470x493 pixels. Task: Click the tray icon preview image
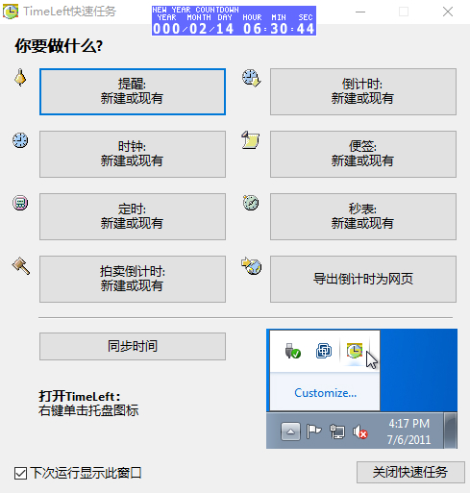(361, 388)
